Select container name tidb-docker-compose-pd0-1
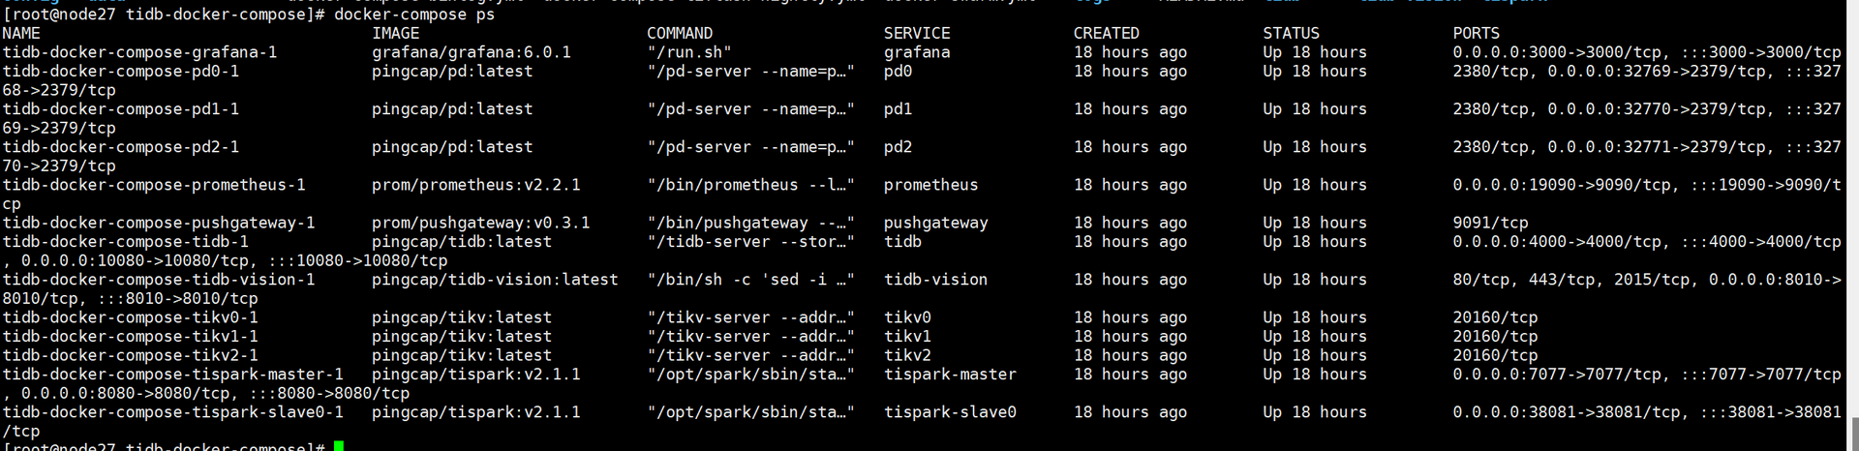 click(x=121, y=71)
